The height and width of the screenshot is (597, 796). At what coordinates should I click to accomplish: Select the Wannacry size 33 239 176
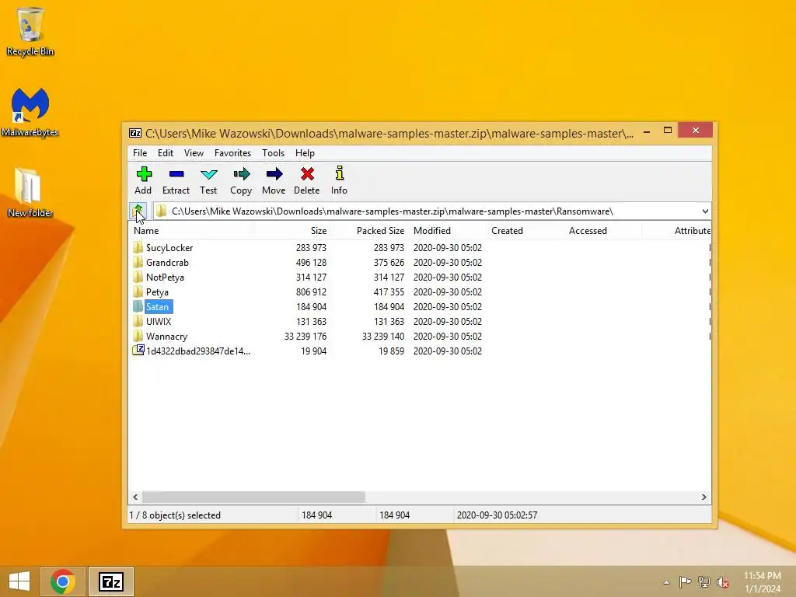pos(305,336)
